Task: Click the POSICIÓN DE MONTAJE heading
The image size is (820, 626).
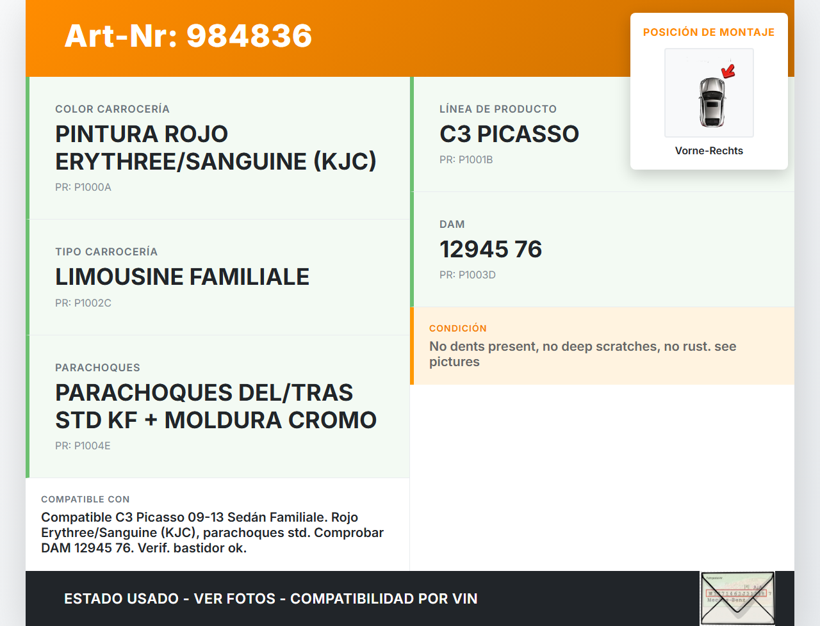Action: point(709,32)
